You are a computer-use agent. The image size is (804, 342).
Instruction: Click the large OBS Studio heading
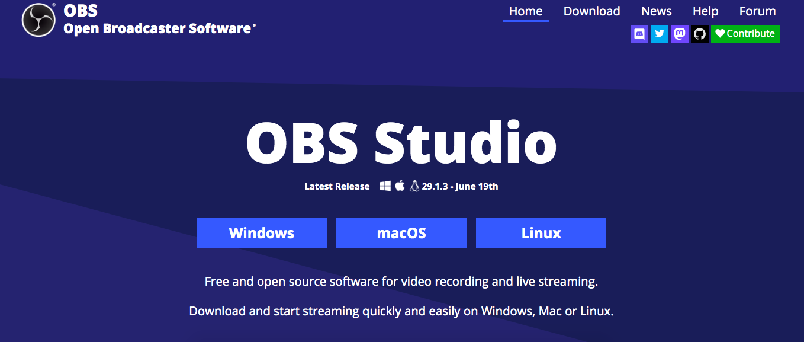point(401,143)
